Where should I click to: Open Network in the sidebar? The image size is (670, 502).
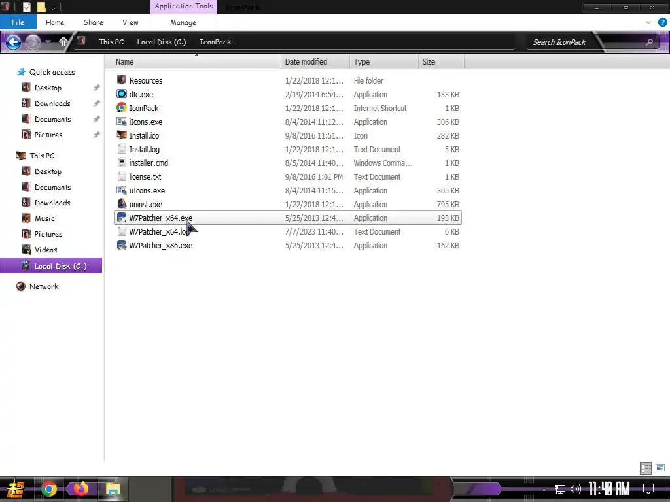click(x=44, y=286)
